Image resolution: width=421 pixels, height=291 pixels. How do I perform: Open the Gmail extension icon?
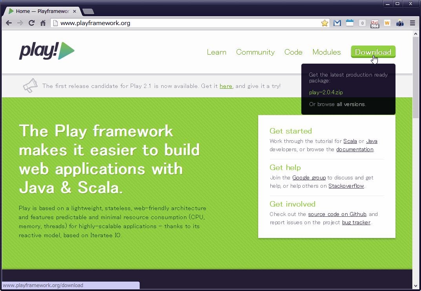337,23
